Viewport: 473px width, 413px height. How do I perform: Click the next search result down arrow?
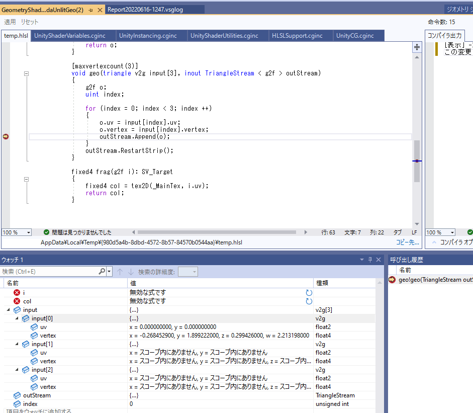pyautogui.click(x=131, y=272)
